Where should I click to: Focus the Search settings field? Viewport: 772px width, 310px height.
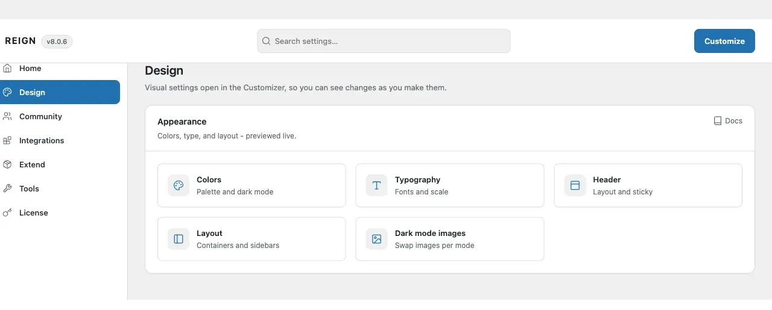click(x=384, y=41)
